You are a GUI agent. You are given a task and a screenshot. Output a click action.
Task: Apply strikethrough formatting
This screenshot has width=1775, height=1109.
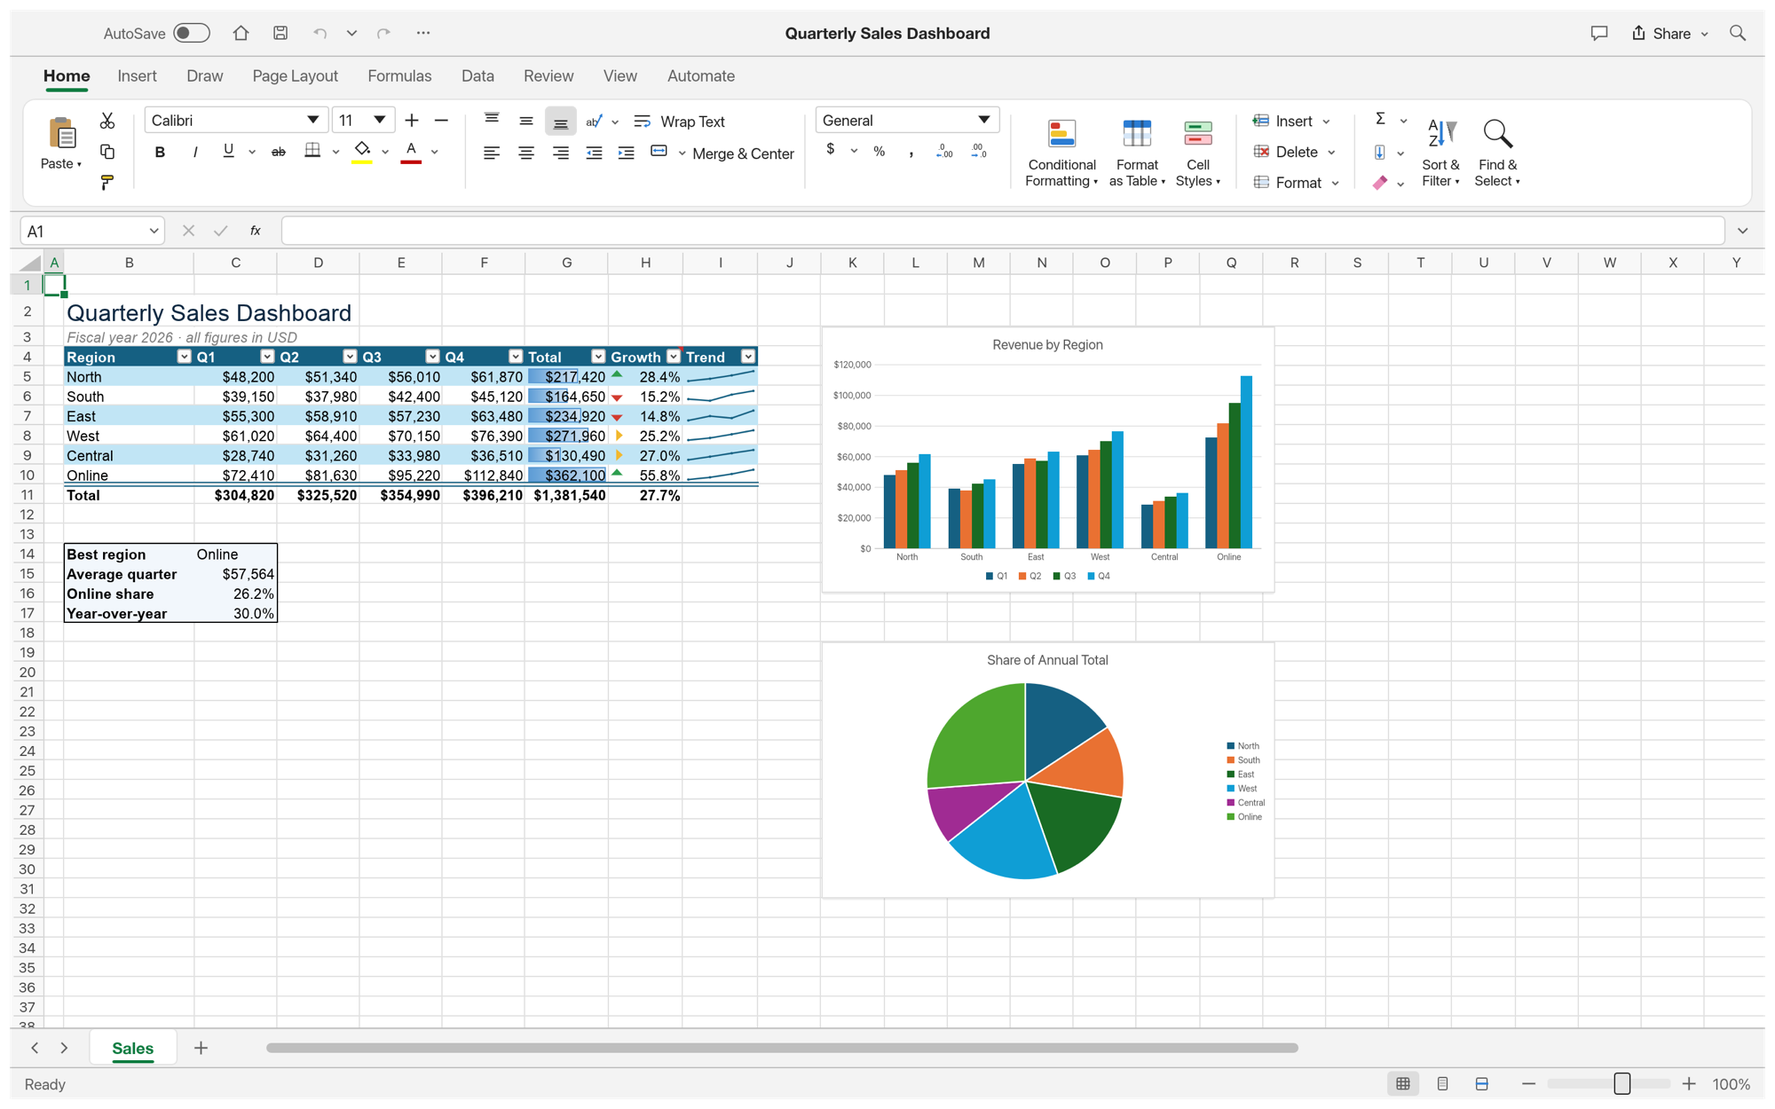(279, 153)
